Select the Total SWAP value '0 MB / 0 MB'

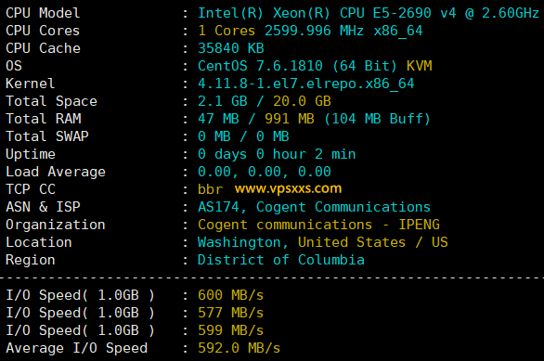243,136
